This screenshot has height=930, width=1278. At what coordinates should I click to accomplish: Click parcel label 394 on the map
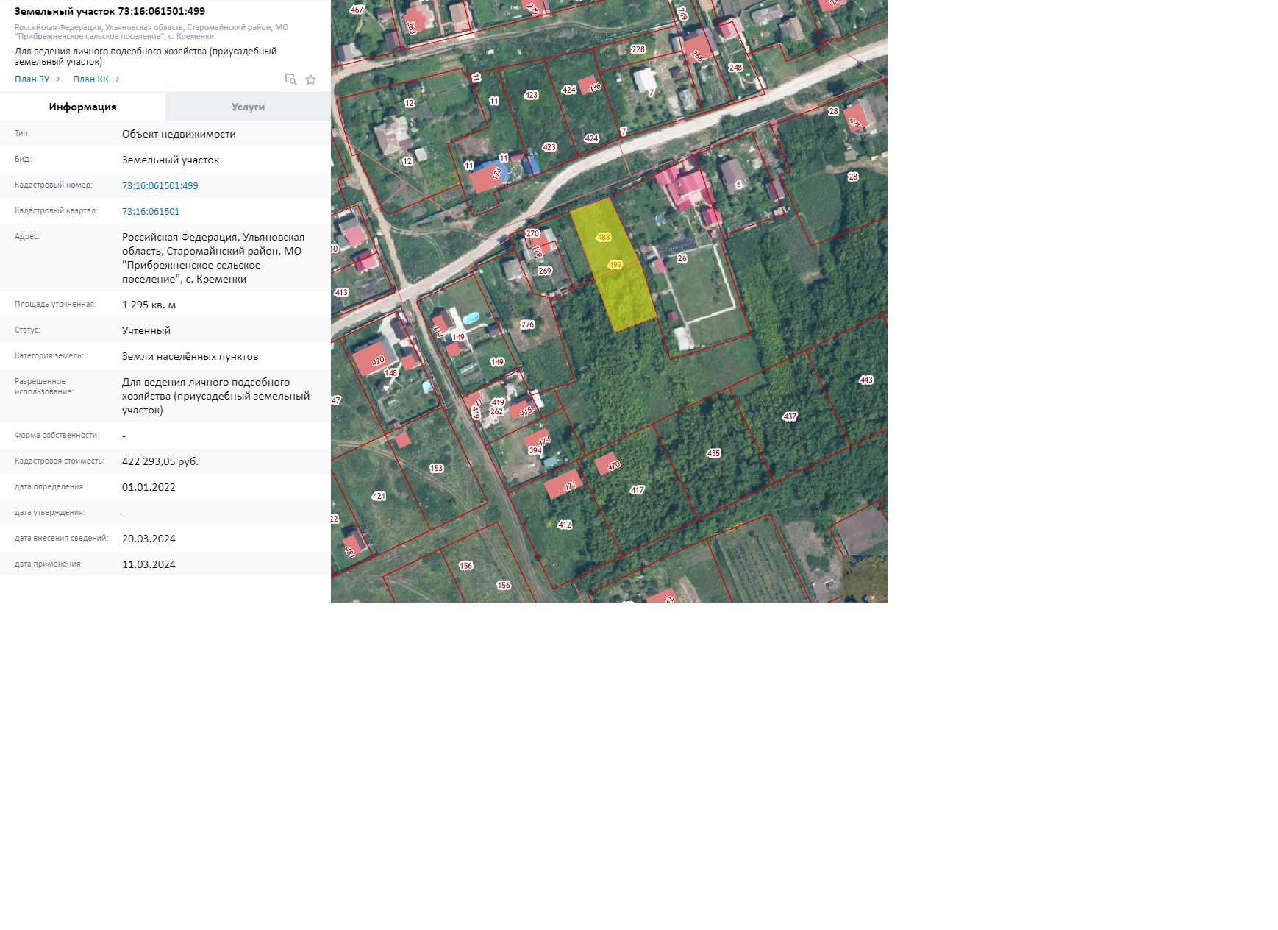(x=535, y=451)
